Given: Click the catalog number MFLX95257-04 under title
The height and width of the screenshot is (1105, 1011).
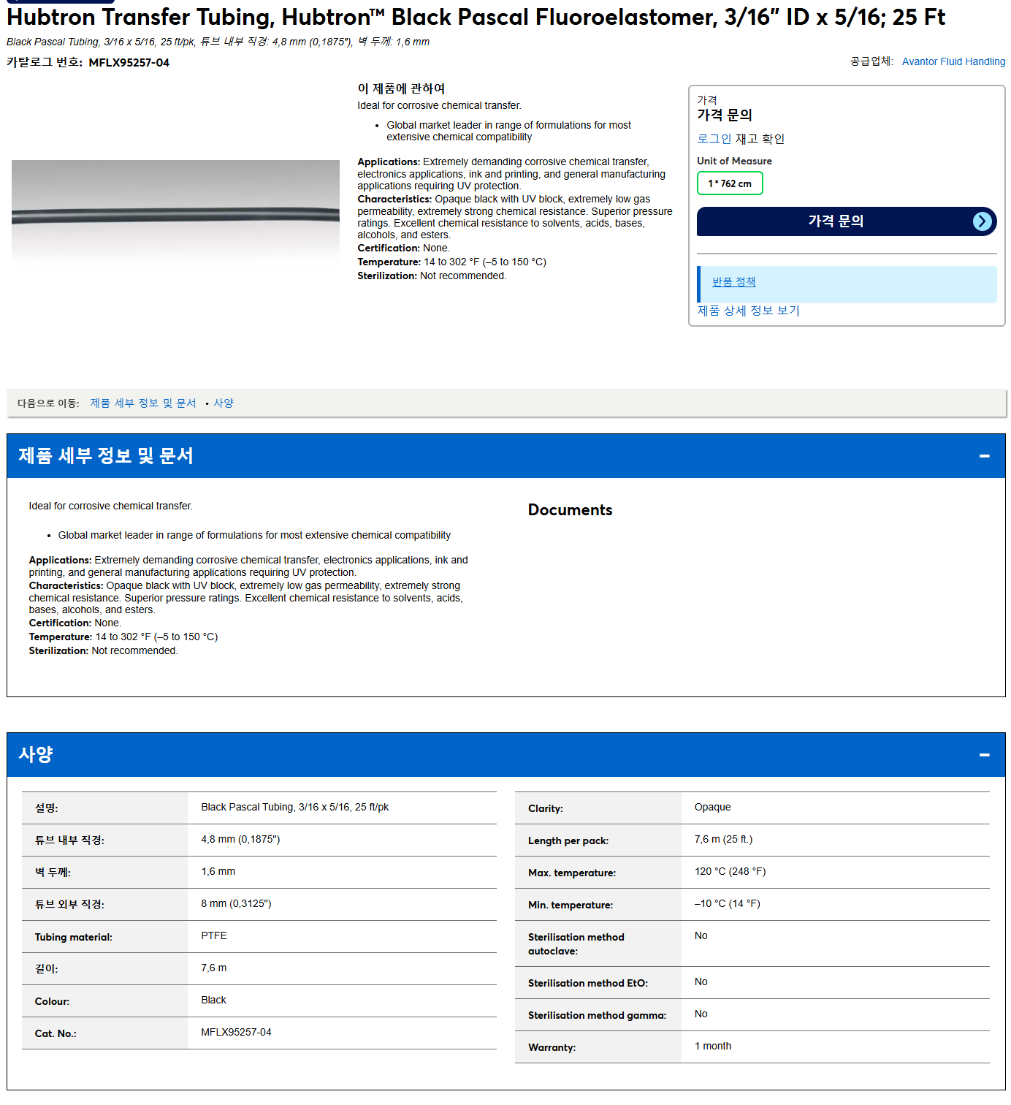Looking at the screenshot, I should point(129,63).
